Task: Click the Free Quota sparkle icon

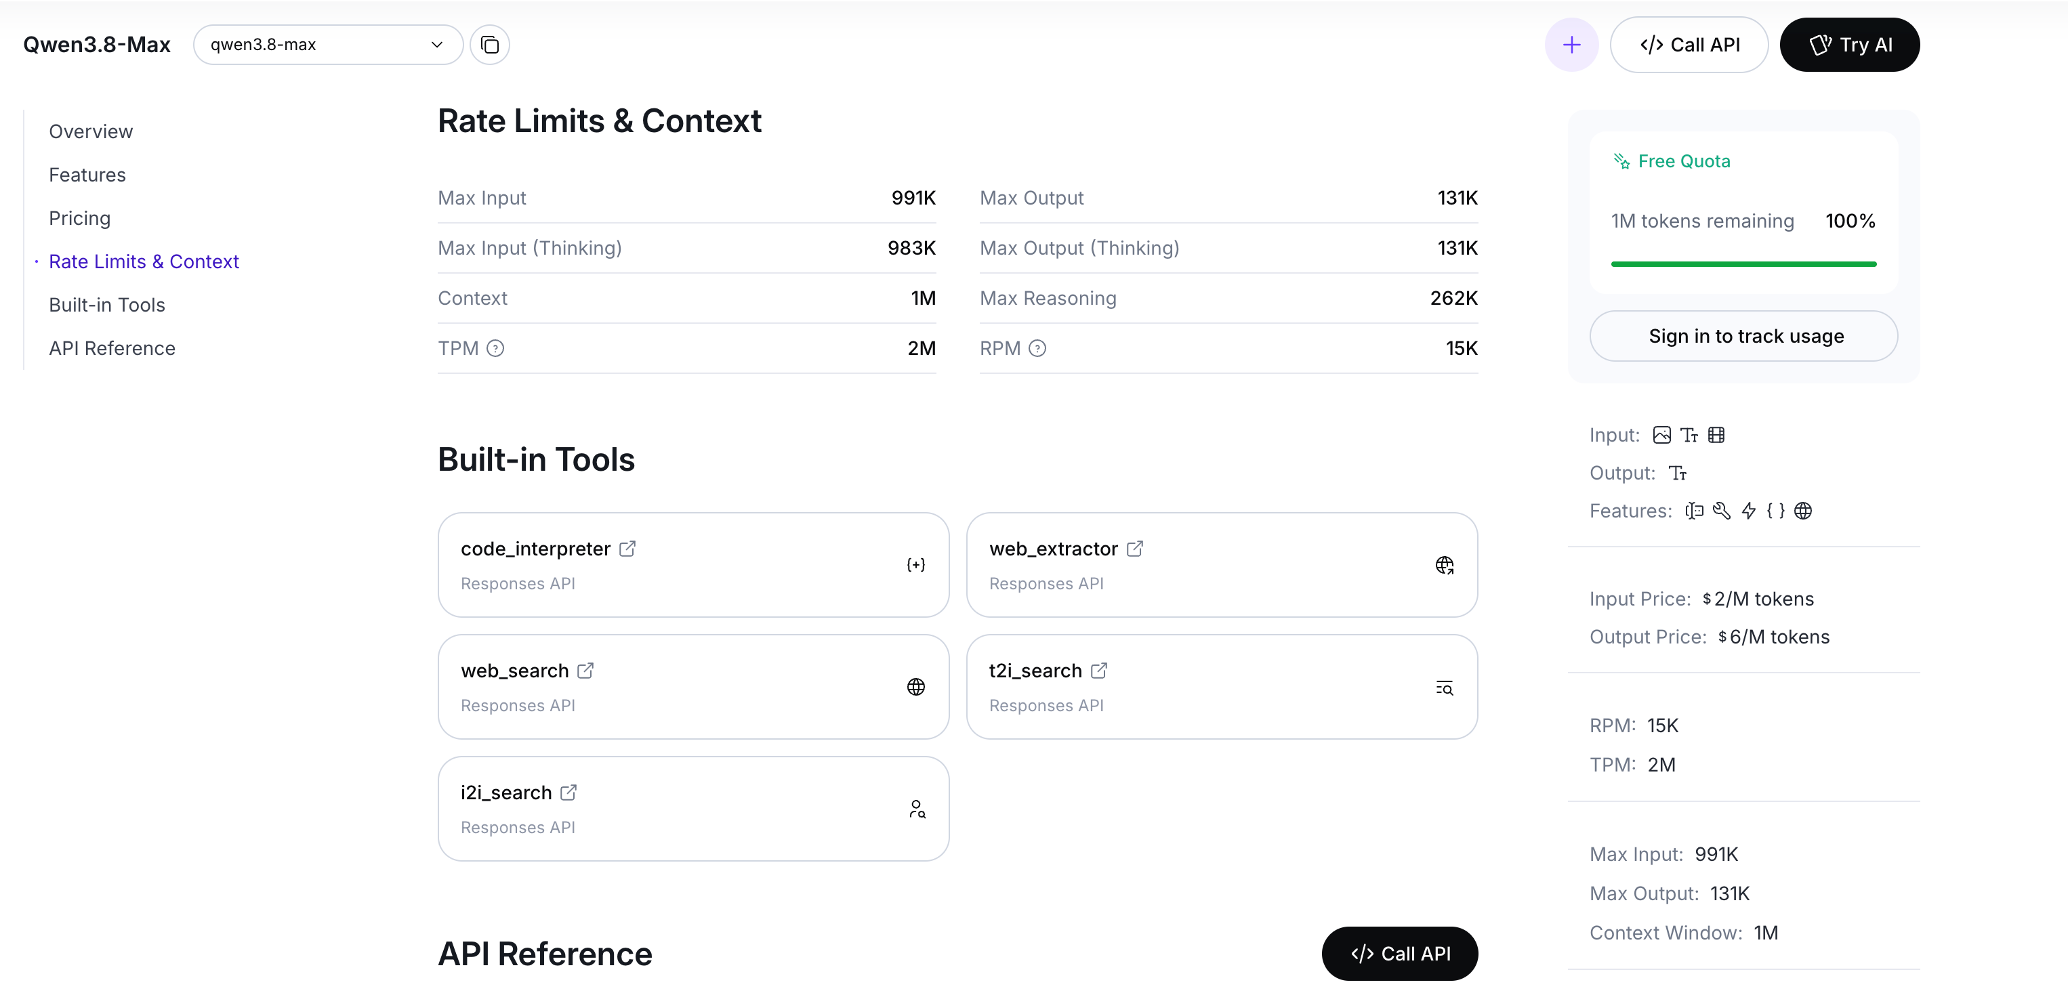Action: (x=1621, y=161)
